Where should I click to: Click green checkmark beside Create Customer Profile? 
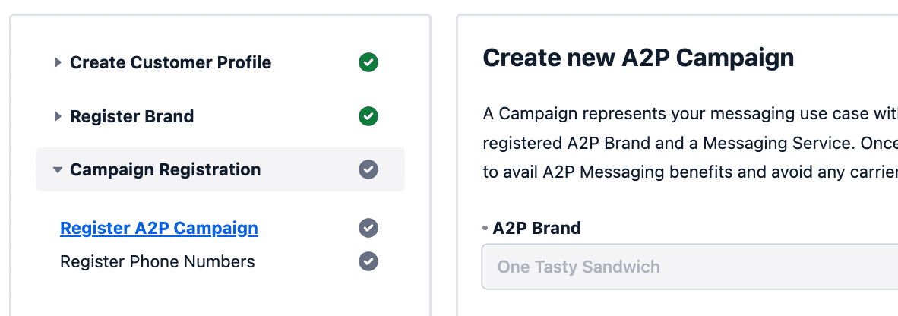(x=368, y=63)
